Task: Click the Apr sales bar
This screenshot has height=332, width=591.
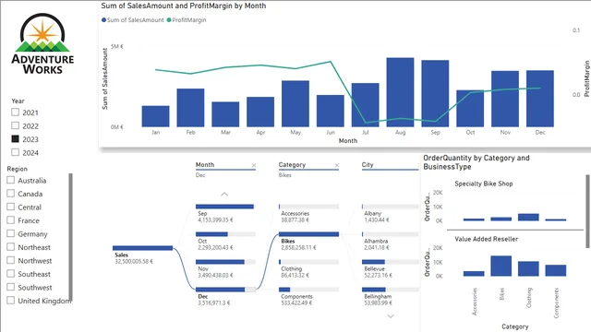Action: [260, 112]
